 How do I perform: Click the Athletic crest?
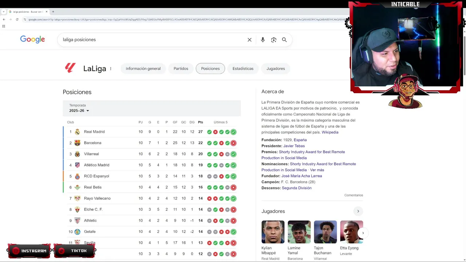(77, 221)
